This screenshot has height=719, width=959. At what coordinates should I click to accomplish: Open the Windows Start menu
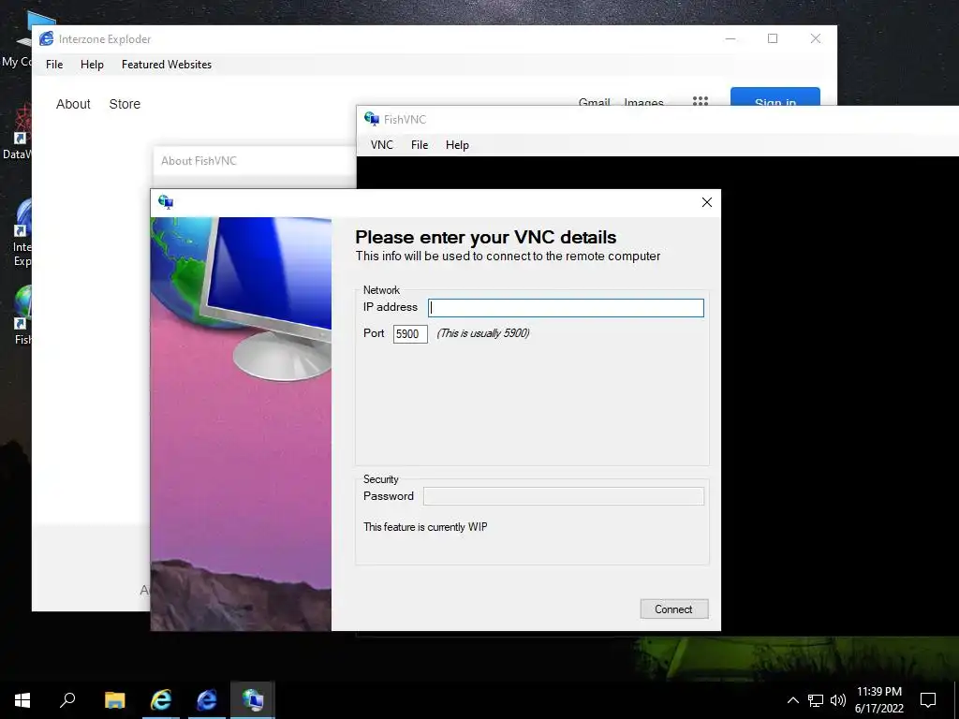[22, 700]
